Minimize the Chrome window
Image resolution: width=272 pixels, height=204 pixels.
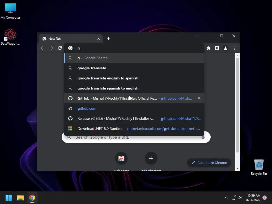(x=209, y=36)
